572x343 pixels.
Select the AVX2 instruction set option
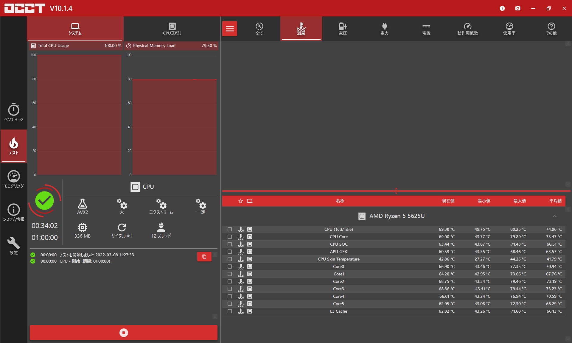(x=83, y=206)
